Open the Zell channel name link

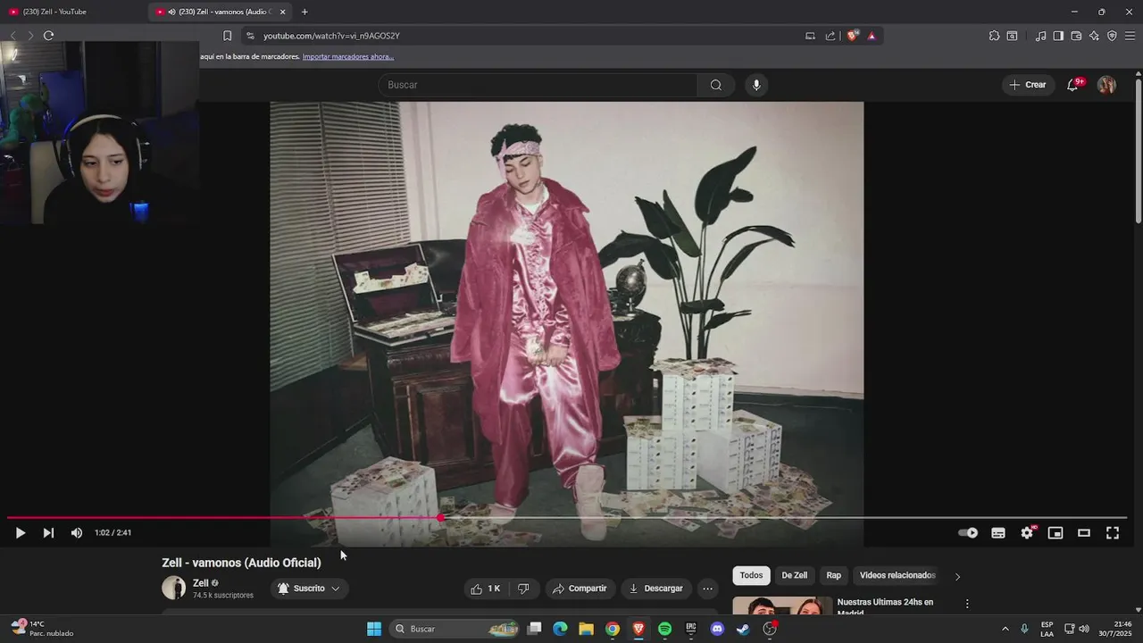pyautogui.click(x=201, y=583)
